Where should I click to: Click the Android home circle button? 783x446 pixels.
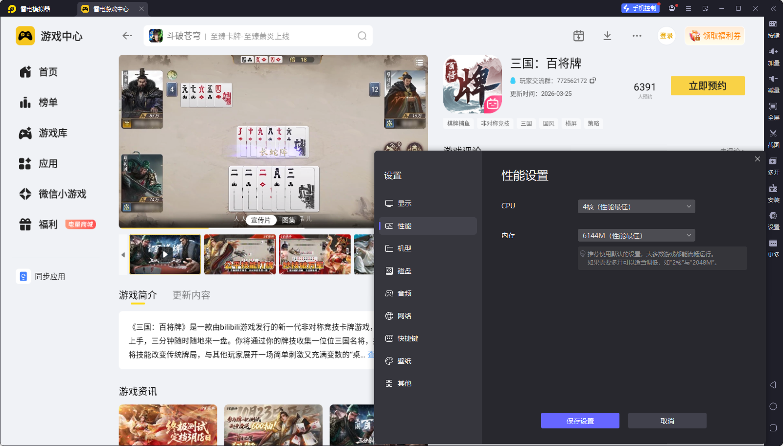pos(773,406)
